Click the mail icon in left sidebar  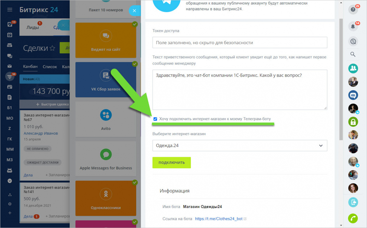click(9, 66)
